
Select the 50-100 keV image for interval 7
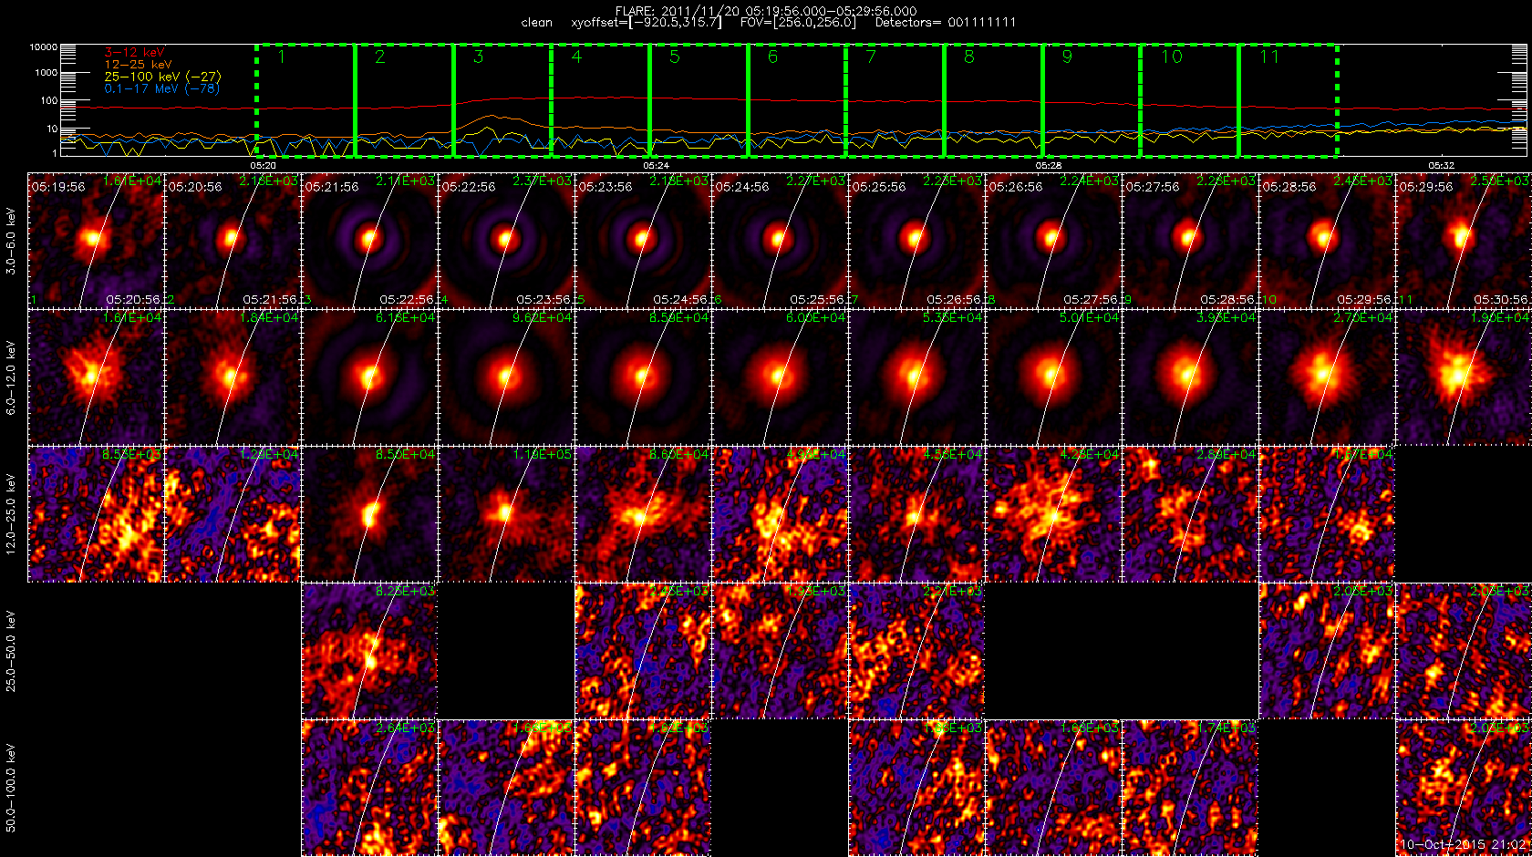(916, 788)
